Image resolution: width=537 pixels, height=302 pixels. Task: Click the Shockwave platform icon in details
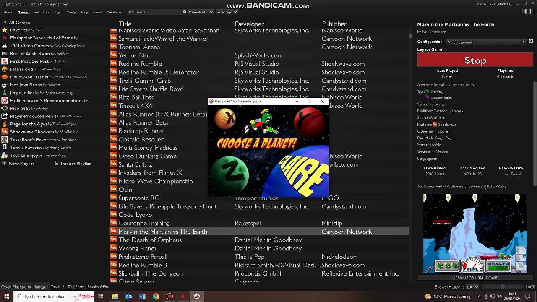point(435,125)
